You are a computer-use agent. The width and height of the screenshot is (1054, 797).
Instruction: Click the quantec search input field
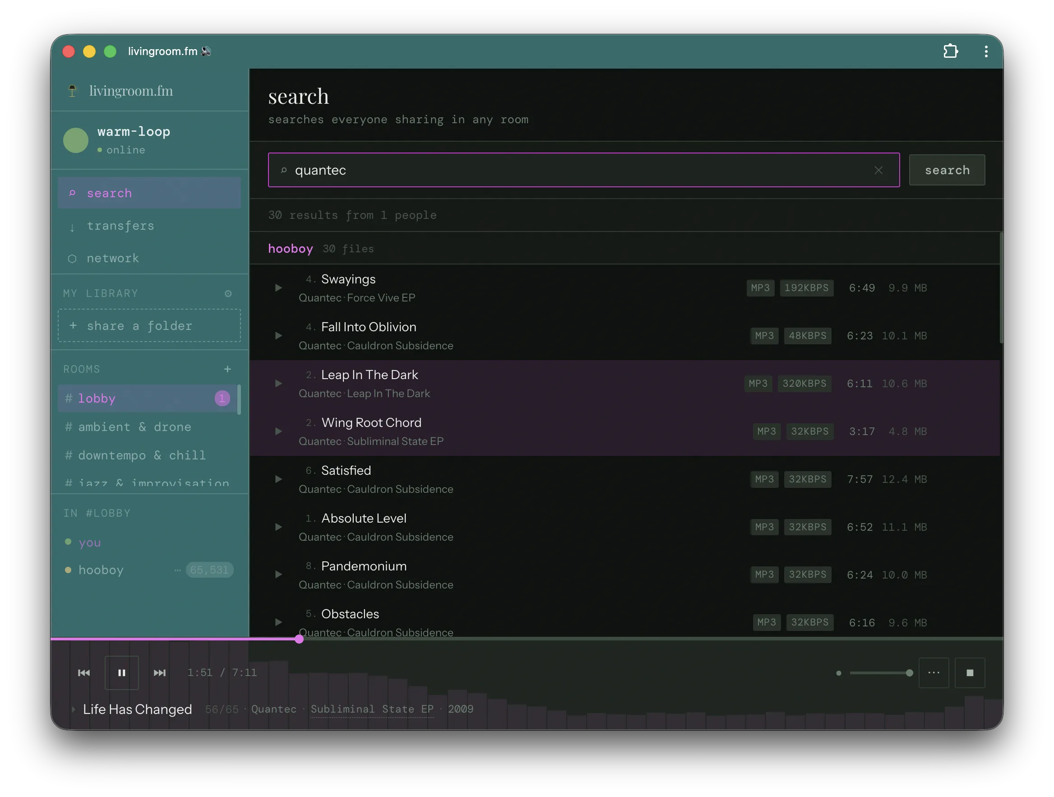[584, 170]
